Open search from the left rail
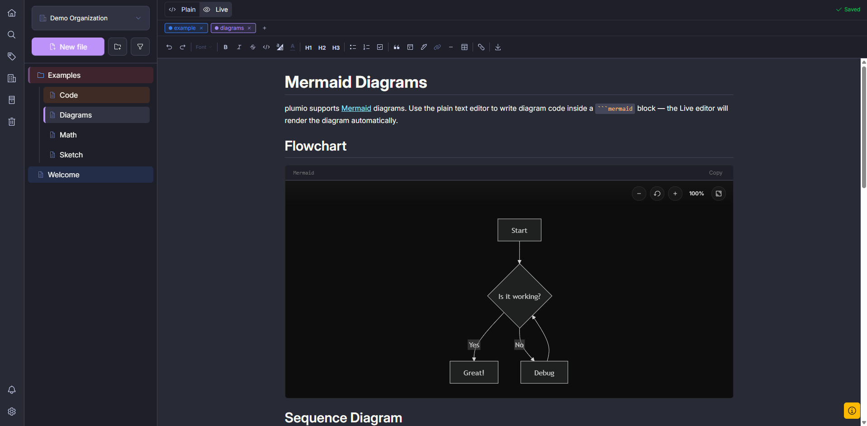The width and height of the screenshot is (867, 426). [12, 35]
